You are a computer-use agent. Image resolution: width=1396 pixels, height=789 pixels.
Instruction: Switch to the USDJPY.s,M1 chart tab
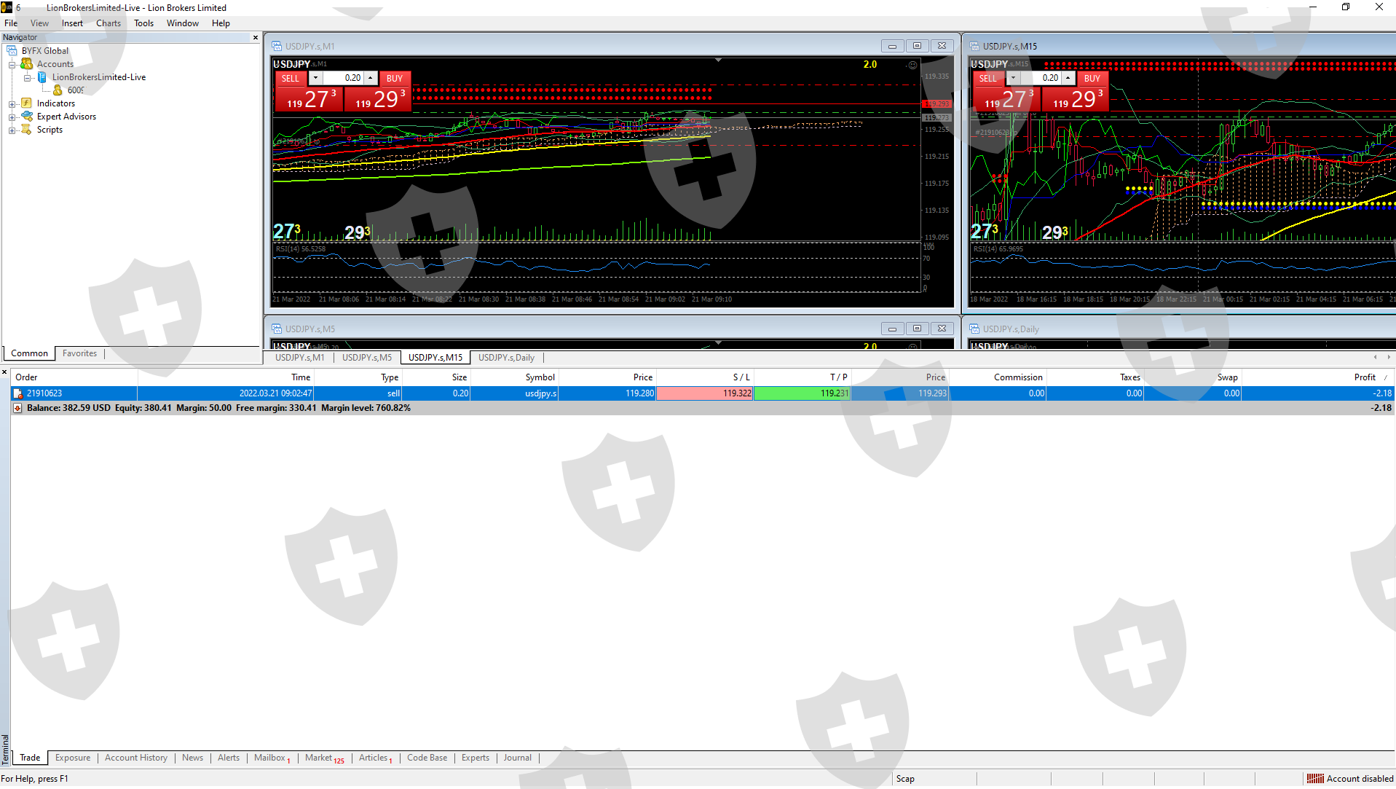click(x=299, y=358)
